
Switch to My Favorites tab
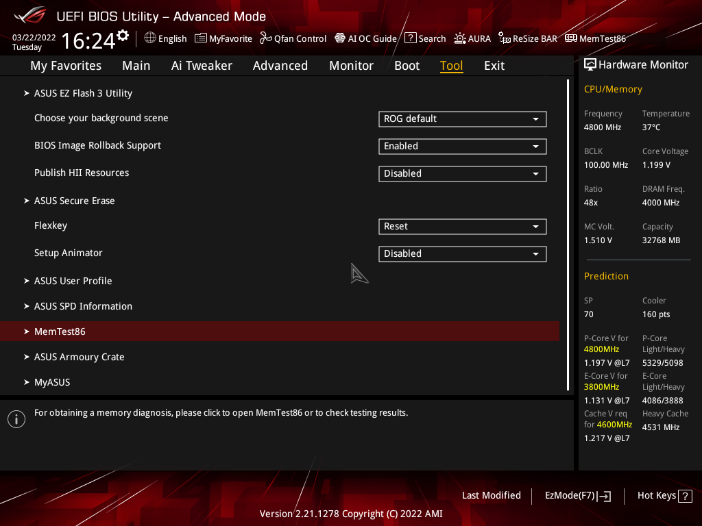[x=66, y=66]
